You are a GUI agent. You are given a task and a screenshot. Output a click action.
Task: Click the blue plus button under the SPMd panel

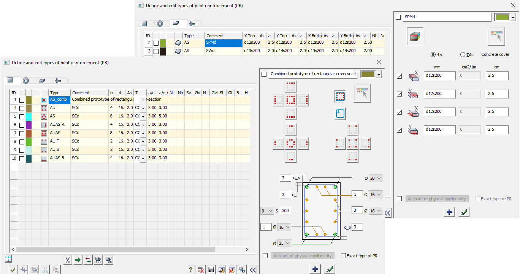(449, 212)
